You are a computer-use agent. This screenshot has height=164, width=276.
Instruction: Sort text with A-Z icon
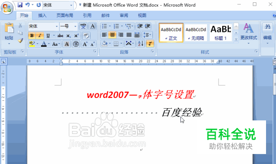(x=141, y=44)
